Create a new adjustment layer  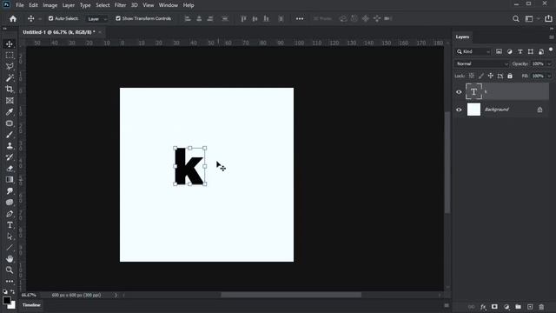(506, 307)
